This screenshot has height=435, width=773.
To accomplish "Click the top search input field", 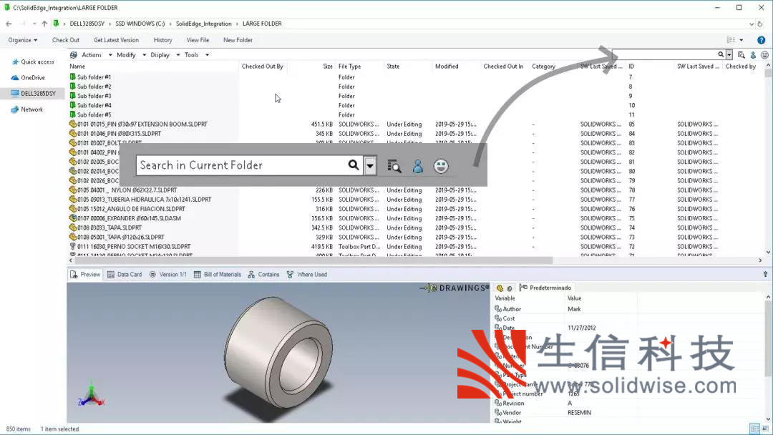I will (x=664, y=54).
